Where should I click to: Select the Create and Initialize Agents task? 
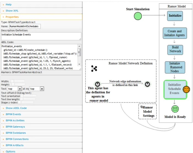(175, 33)
